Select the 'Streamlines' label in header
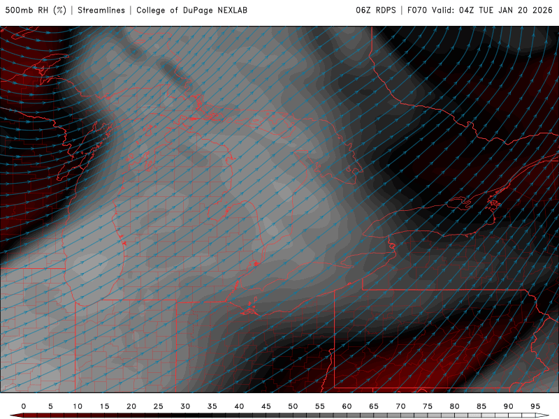 101,10
